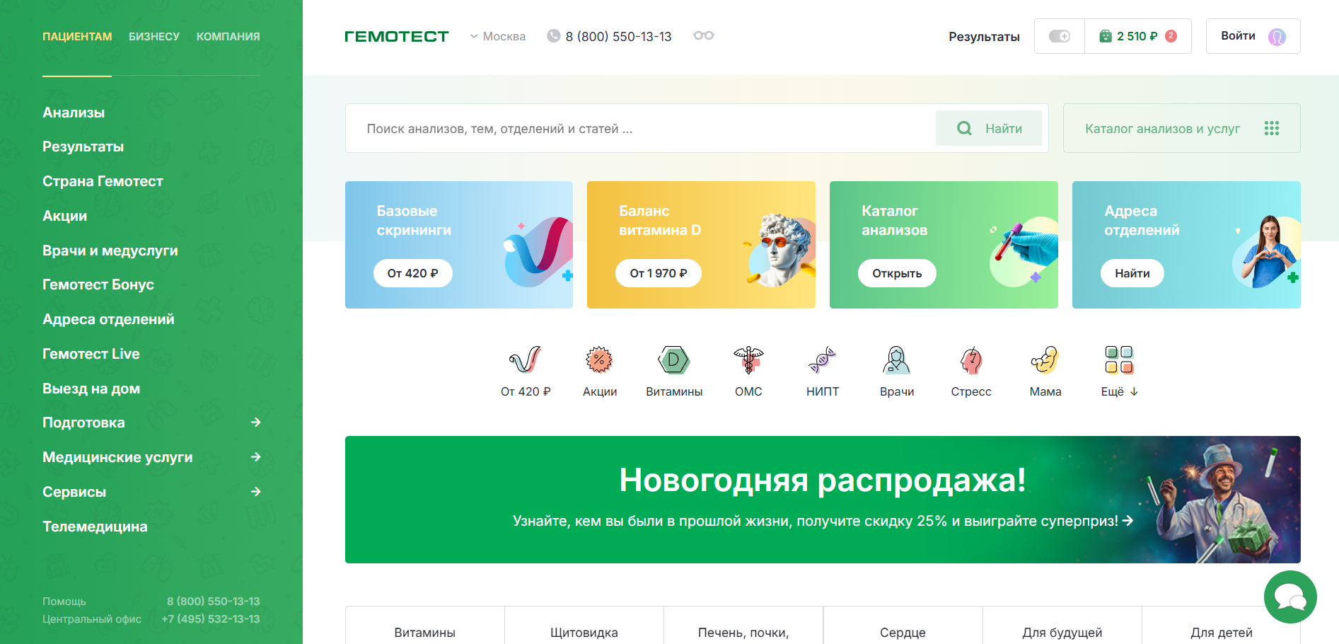Viewport: 1339px width, 644px height.
Task: Open the cart showing 2 510 ₽
Action: pyautogui.click(x=1137, y=36)
